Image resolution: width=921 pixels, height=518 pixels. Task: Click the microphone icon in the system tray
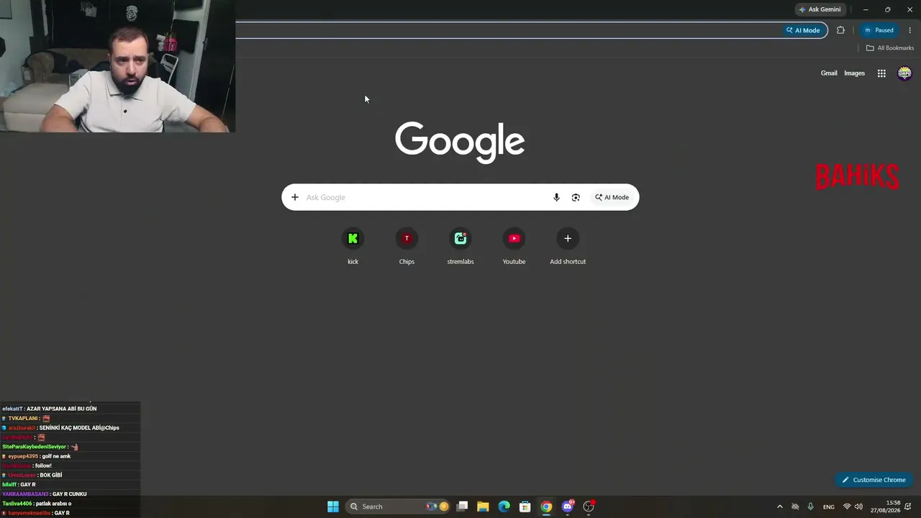tap(811, 506)
